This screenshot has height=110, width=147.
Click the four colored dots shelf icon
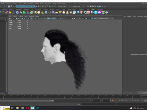pos(103,13)
